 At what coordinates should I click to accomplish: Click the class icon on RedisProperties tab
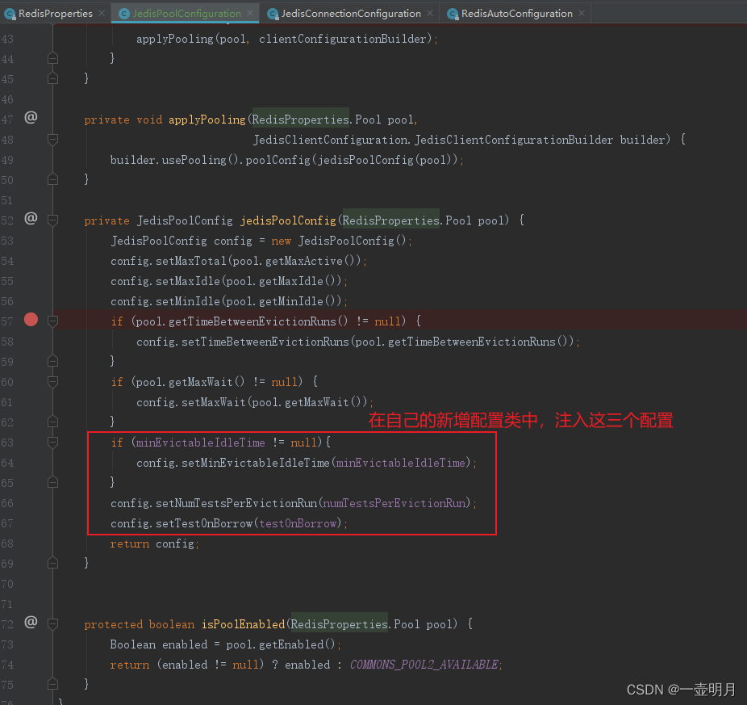coord(11,13)
